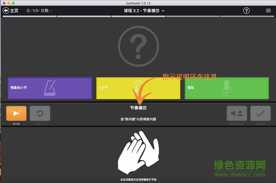Click the first lesson progress segment
The width and height of the screenshot is (276, 183).
(x=29, y=17)
